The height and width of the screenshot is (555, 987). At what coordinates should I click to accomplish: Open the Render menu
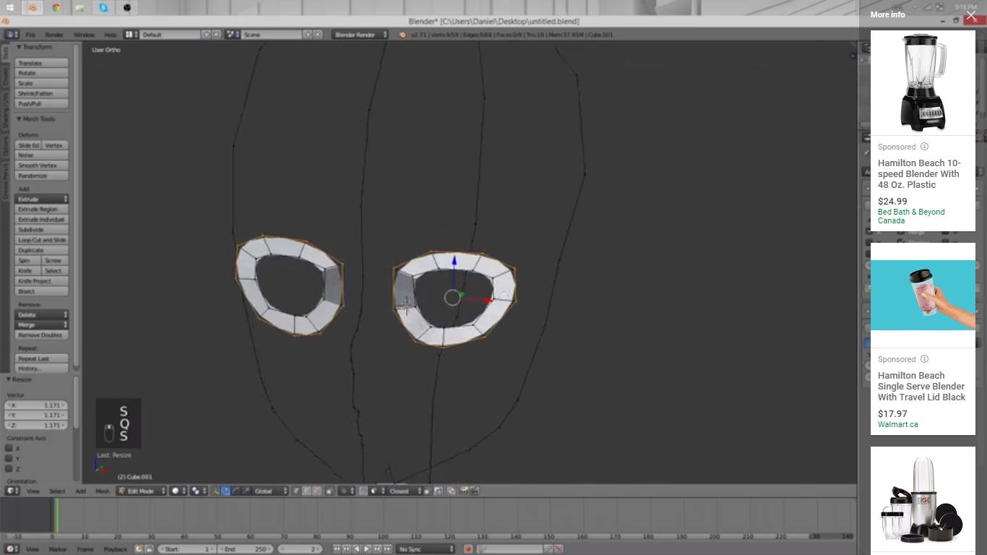(54, 35)
